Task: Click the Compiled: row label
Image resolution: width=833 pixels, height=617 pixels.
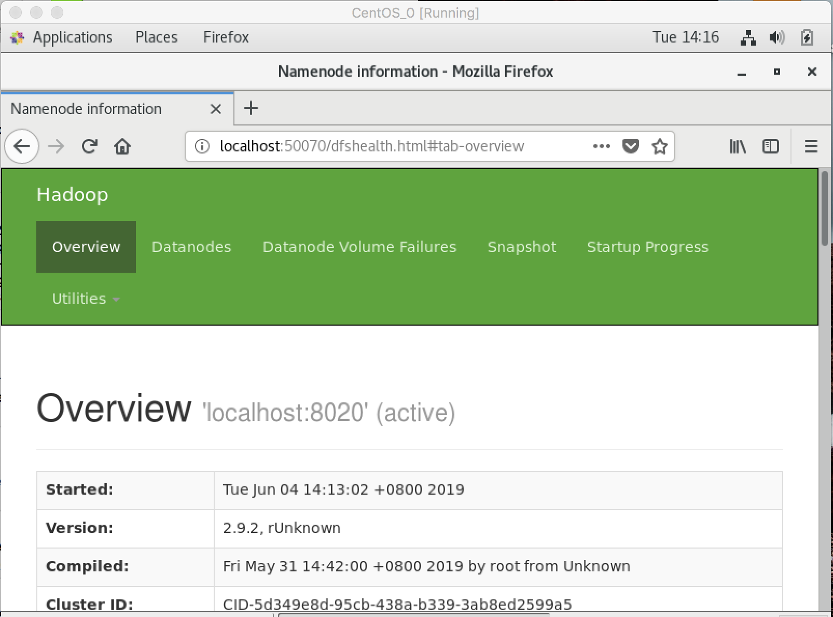Action: (x=87, y=566)
